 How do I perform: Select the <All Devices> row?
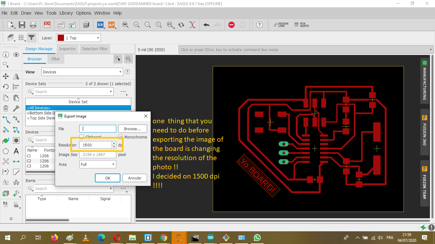tap(78, 108)
